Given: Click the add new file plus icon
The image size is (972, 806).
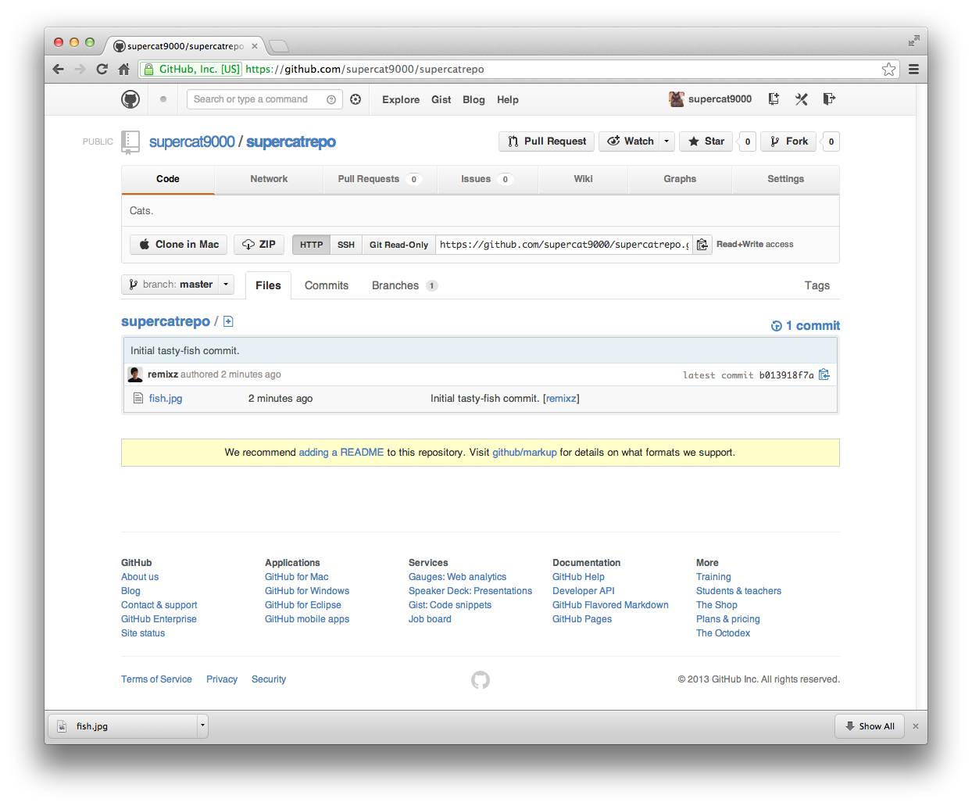Looking at the screenshot, I should click(x=228, y=321).
